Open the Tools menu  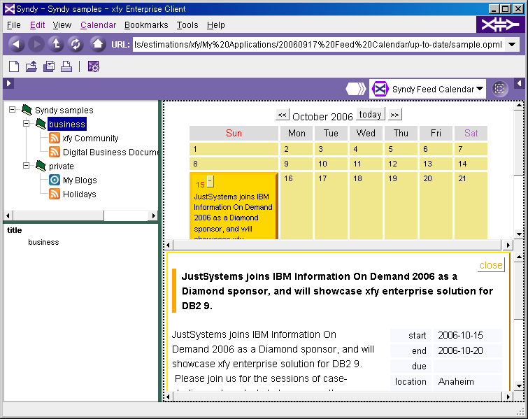coord(187,25)
